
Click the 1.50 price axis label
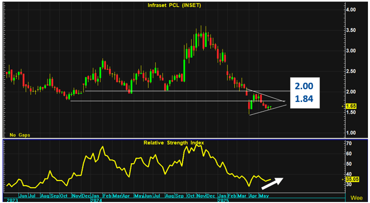(351, 112)
